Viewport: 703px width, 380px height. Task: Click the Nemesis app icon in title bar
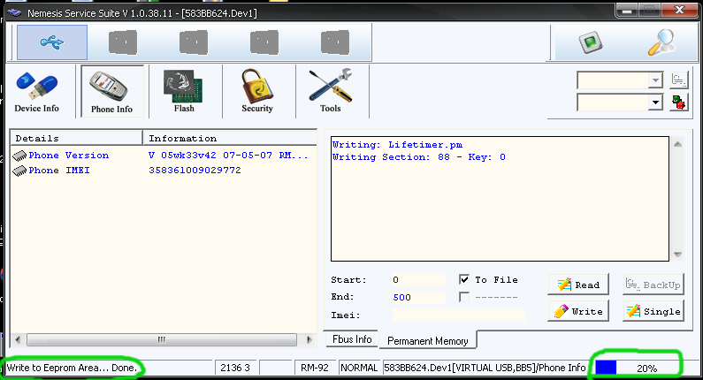14,12
